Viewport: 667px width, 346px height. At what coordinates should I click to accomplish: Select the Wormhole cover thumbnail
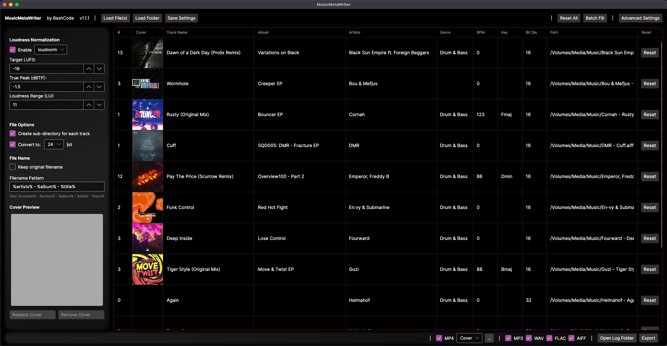[147, 84]
